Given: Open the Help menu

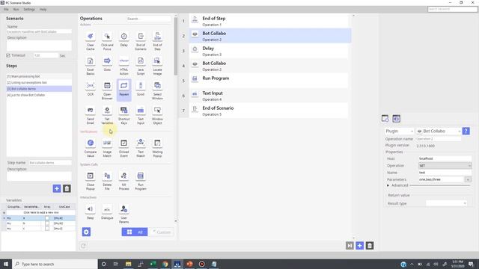Looking at the screenshot, I should point(43,10).
